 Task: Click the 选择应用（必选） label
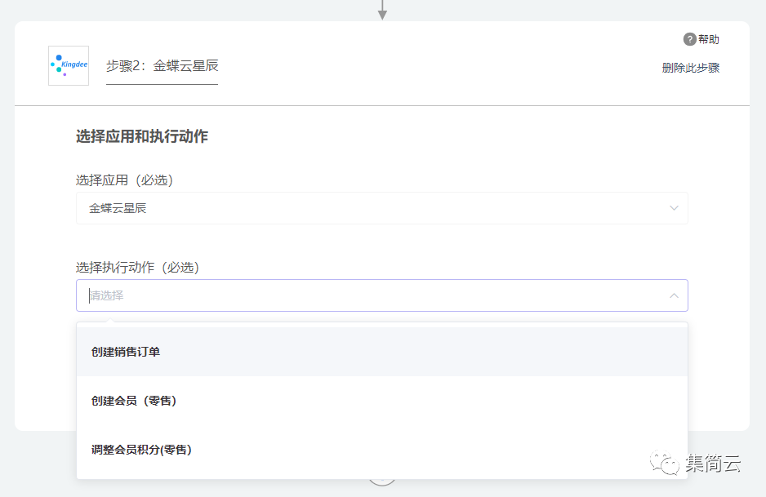click(x=125, y=180)
